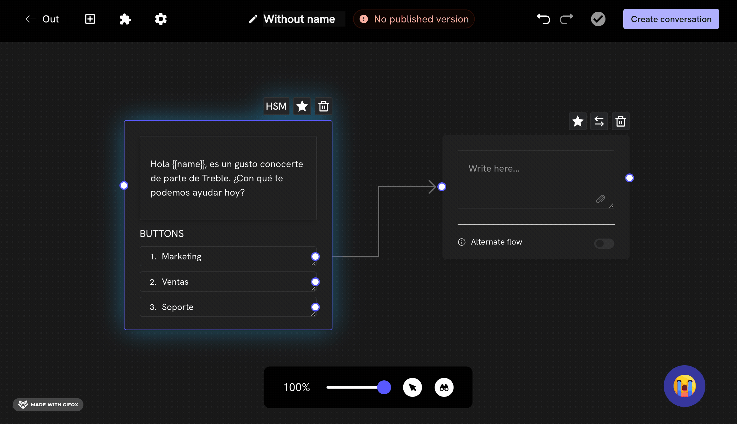
Task: Click the Without name title field
Action: (x=299, y=19)
